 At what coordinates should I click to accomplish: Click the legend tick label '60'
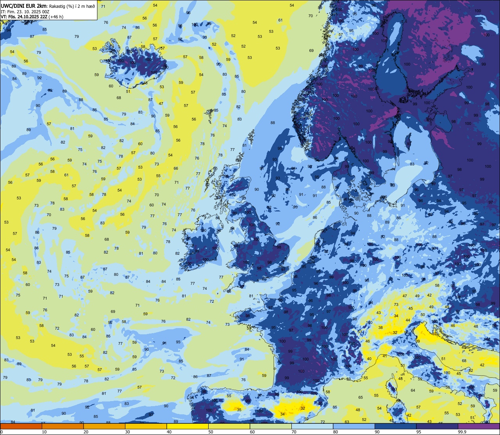point(252,432)
